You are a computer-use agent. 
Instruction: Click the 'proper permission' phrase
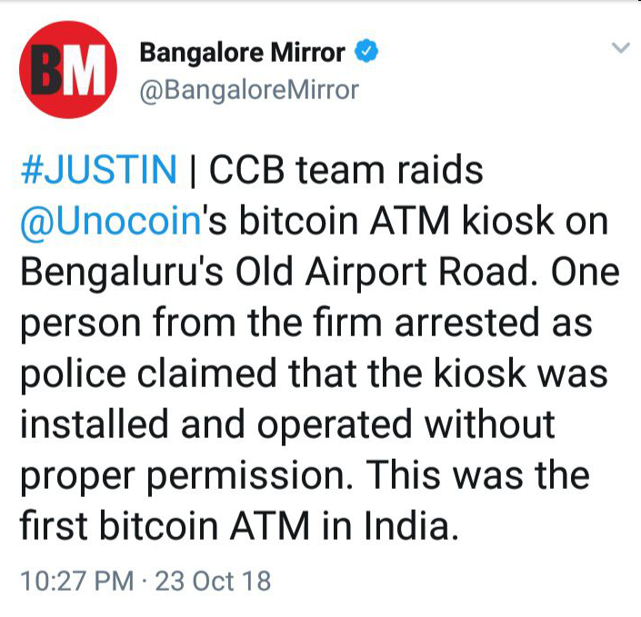point(186,476)
